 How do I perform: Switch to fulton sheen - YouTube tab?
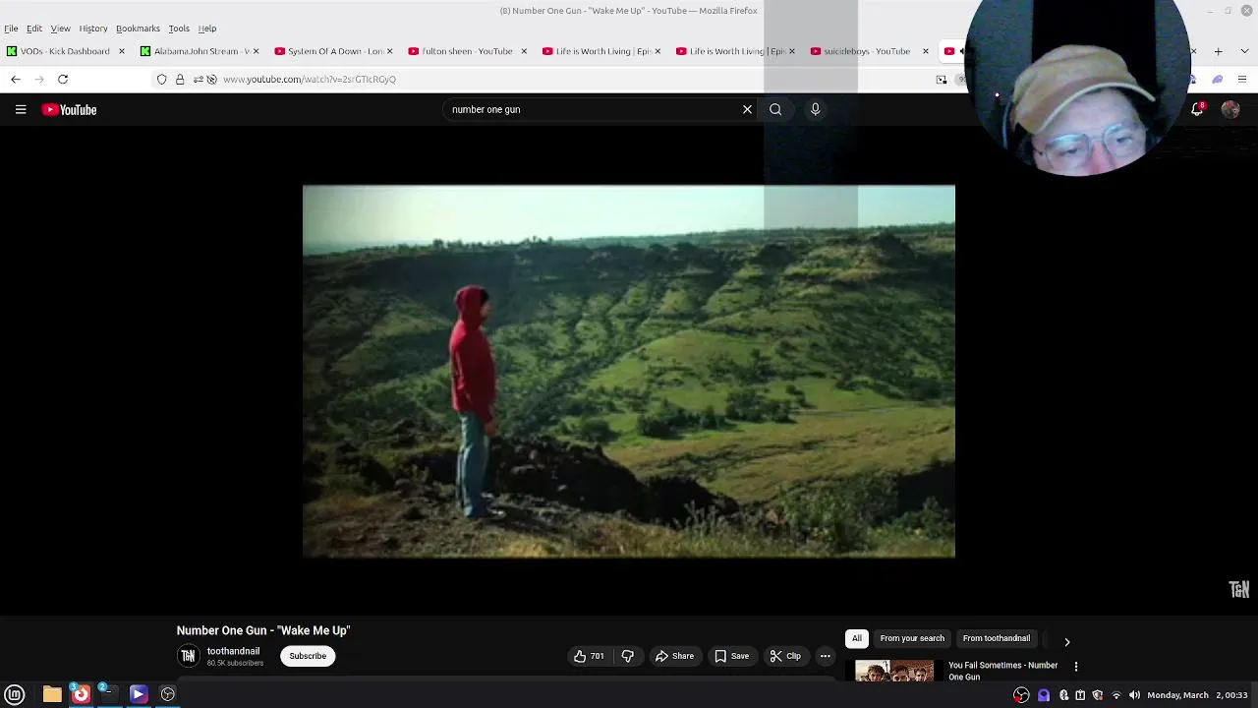[x=467, y=51]
